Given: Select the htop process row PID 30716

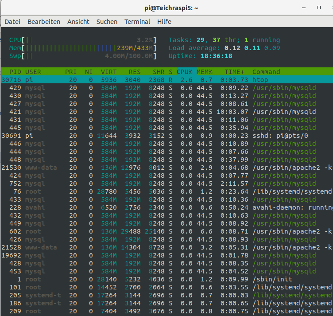Looking at the screenshot, I should [167, 80].
